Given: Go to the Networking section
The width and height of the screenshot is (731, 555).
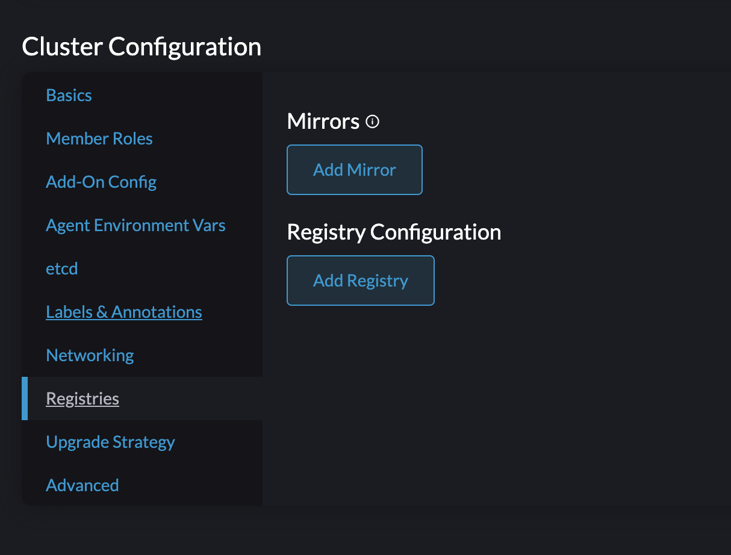Looking at the screenshot, I should [x=89, y=355].
